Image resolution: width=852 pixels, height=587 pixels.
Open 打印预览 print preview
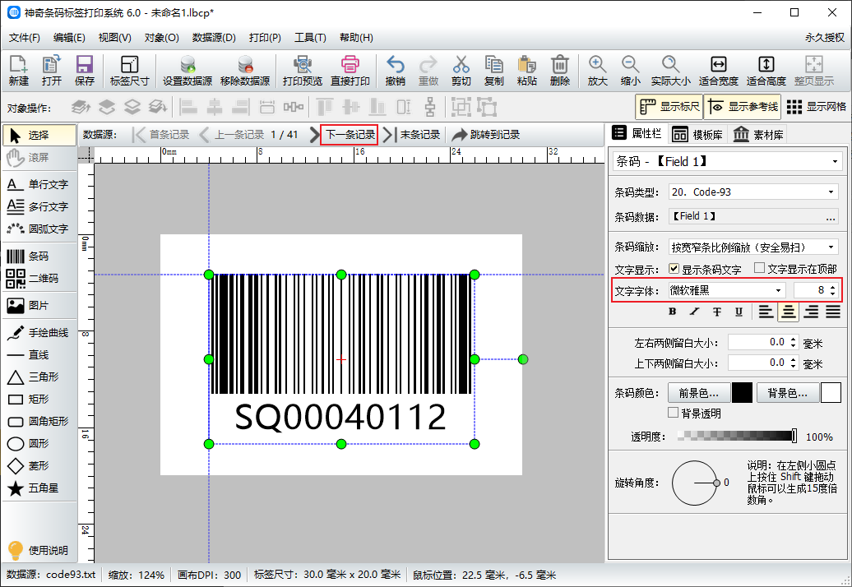[302, 71]
